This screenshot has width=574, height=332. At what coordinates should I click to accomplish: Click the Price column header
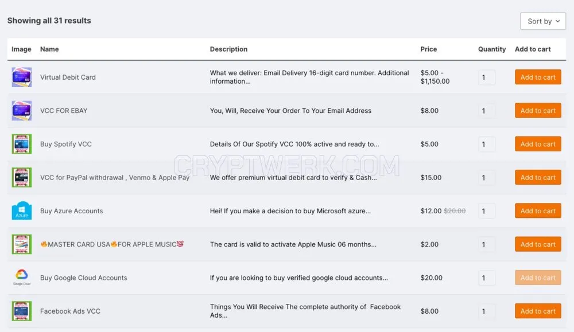click(428, 49)
